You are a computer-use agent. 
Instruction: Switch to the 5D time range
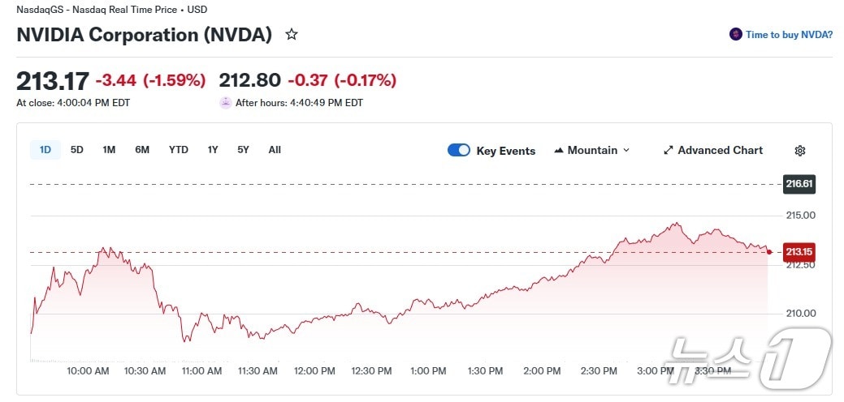[77, 150]
